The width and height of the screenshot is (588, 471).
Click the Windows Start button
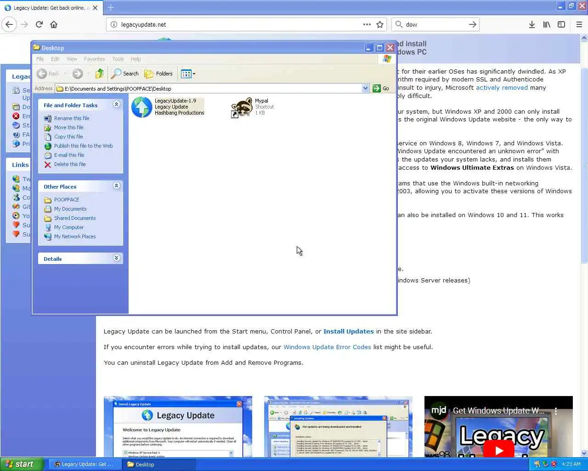tap(22, 464)
